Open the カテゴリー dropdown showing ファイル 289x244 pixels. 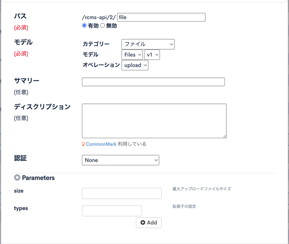[148, 44]
